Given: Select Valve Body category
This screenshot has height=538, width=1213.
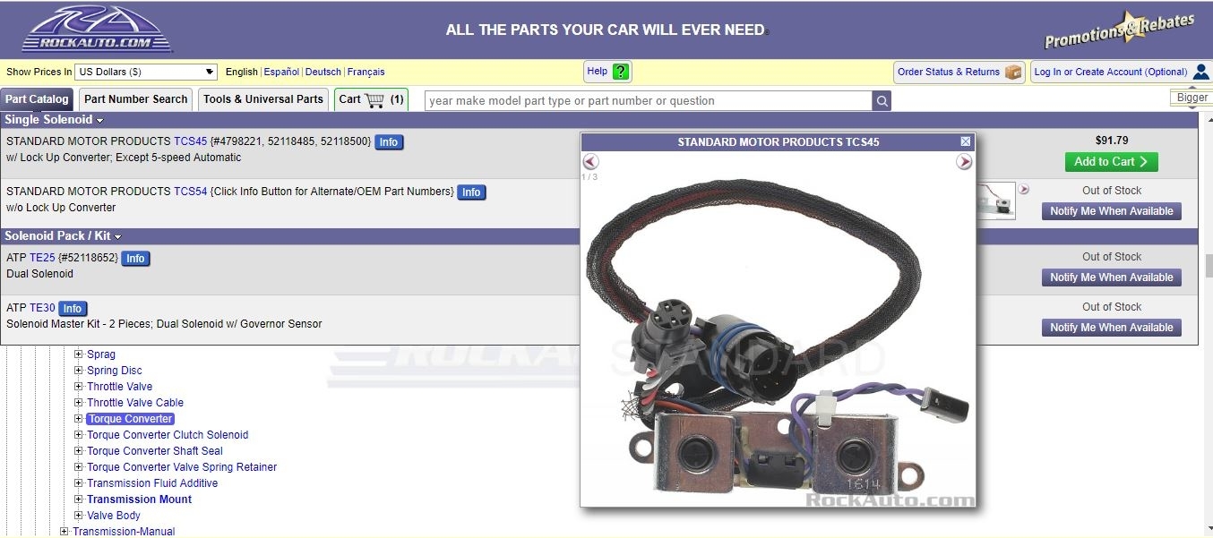Looking at the screenshot, I should pos(114,516).
